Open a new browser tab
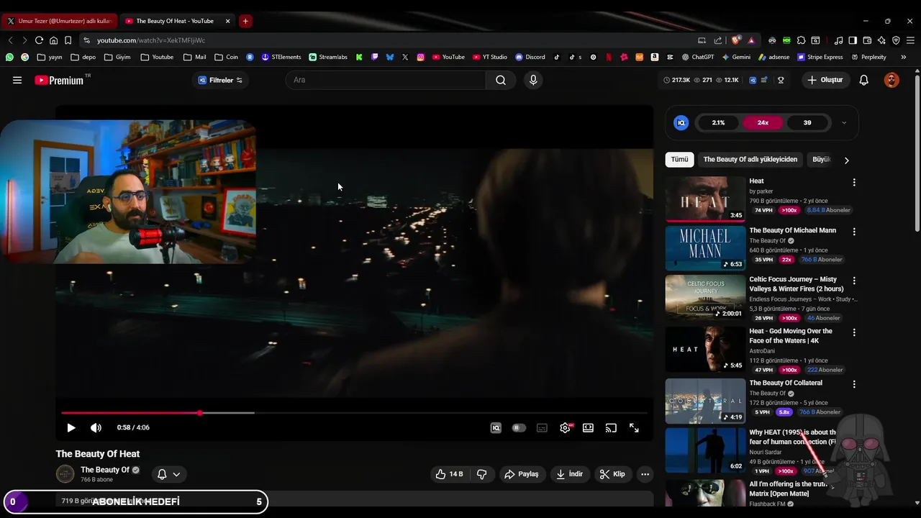921x518 pixels. [x=245, y=22]
